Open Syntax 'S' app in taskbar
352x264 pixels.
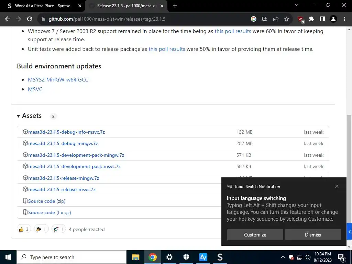[220, 257]
